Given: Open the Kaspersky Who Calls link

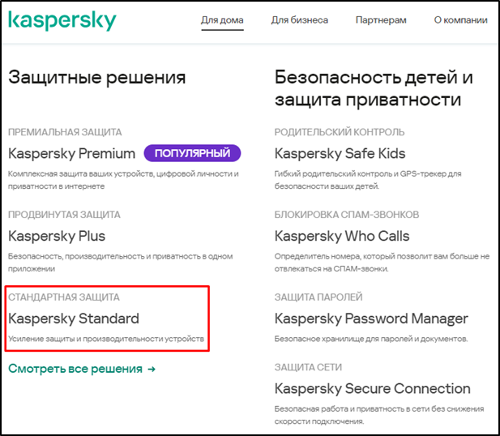Looking at the screenshot, I should point(342,236).
